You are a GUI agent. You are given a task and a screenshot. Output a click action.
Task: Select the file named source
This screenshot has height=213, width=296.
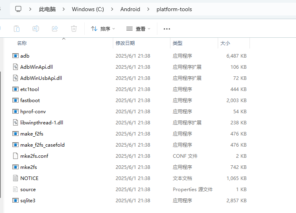[28, 190]
